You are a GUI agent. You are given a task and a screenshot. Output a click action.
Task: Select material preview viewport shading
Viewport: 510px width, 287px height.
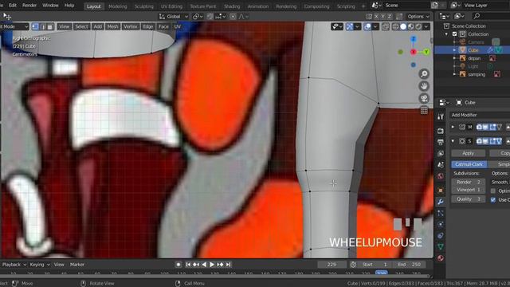(411, 26)
